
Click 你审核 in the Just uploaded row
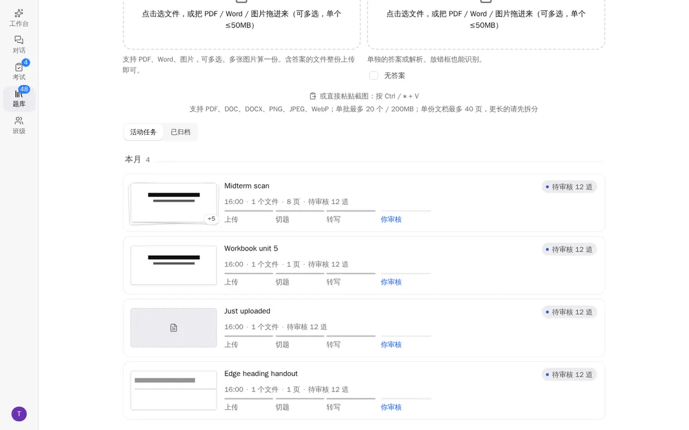(x=391, y=344)
